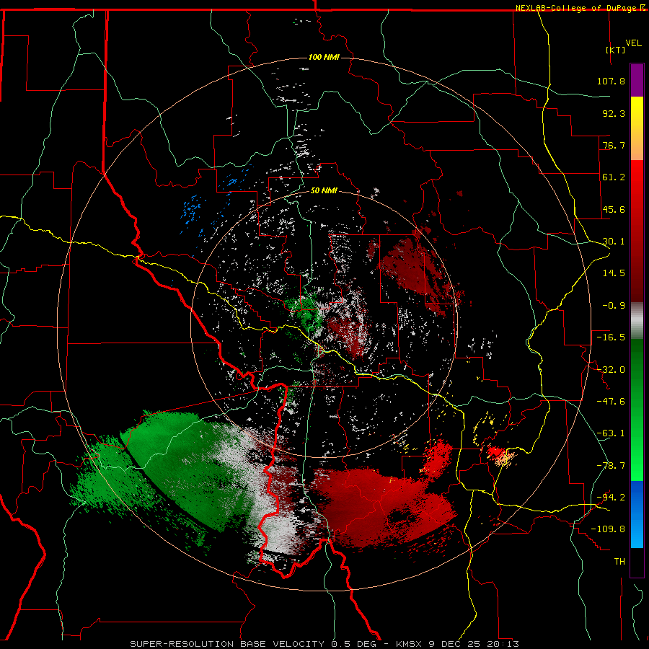Click the 14.5 legend value
Screen dimensions: 649x649
click(x=614, y=273)
